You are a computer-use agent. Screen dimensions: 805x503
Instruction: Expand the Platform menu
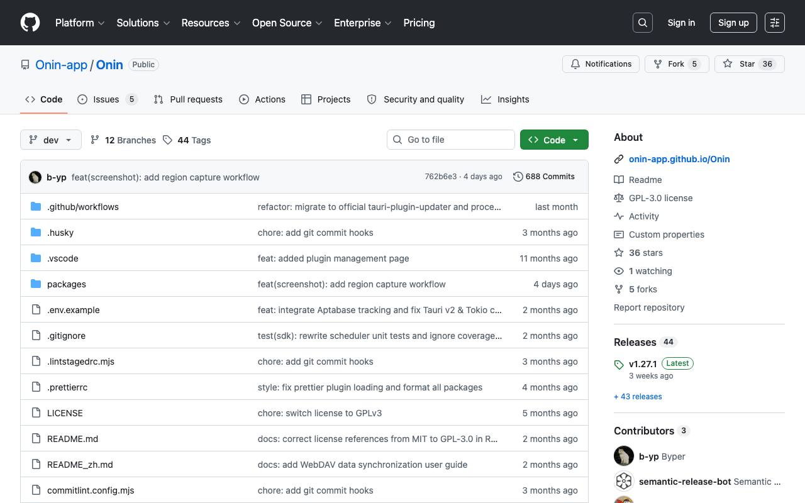[x=80, y=23]
